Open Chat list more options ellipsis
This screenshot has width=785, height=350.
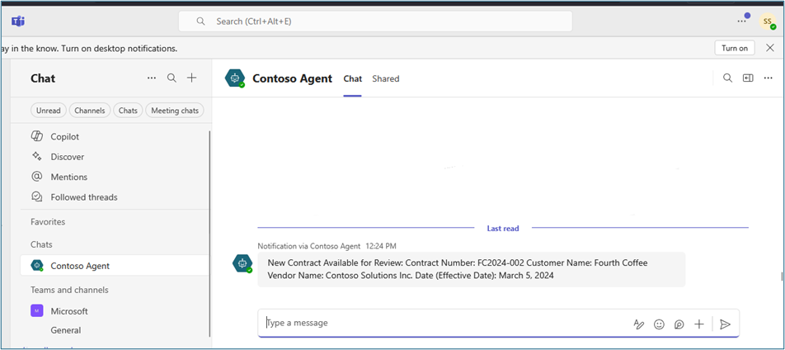[x=152, y=78]
